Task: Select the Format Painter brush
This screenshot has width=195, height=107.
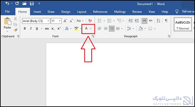Action: click(16, 30)
